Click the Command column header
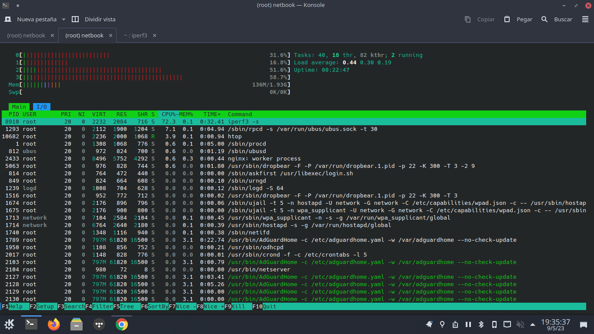594x334 pixels. click(240, 114)
